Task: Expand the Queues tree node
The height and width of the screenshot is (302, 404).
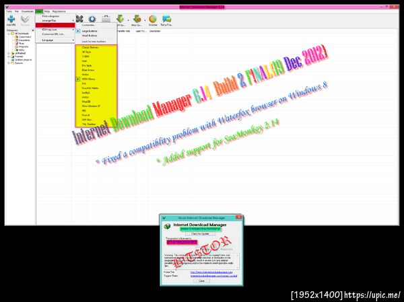Action: 9,63
